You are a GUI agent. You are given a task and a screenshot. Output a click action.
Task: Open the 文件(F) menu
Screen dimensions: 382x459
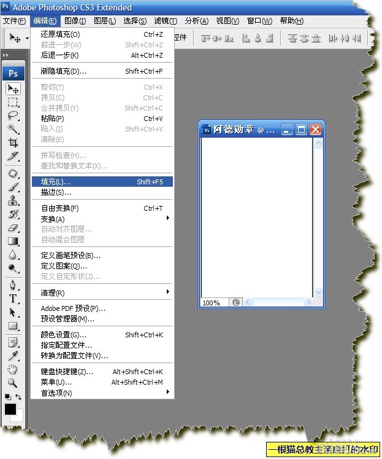(14, 21)
